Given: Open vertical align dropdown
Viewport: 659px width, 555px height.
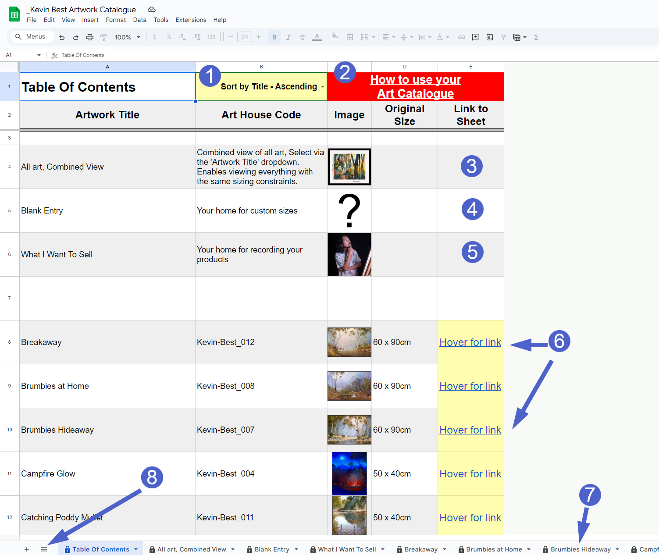Looking at the screenshot, I should click(x=407, y=37).
